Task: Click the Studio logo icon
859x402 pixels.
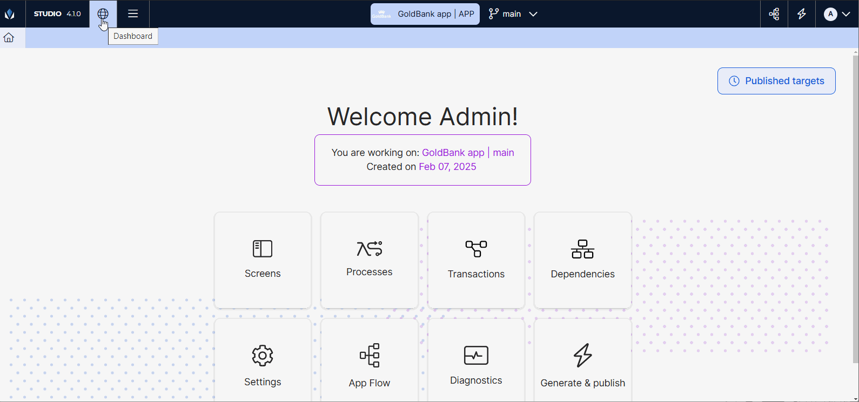Action: (x=10, y=14)
